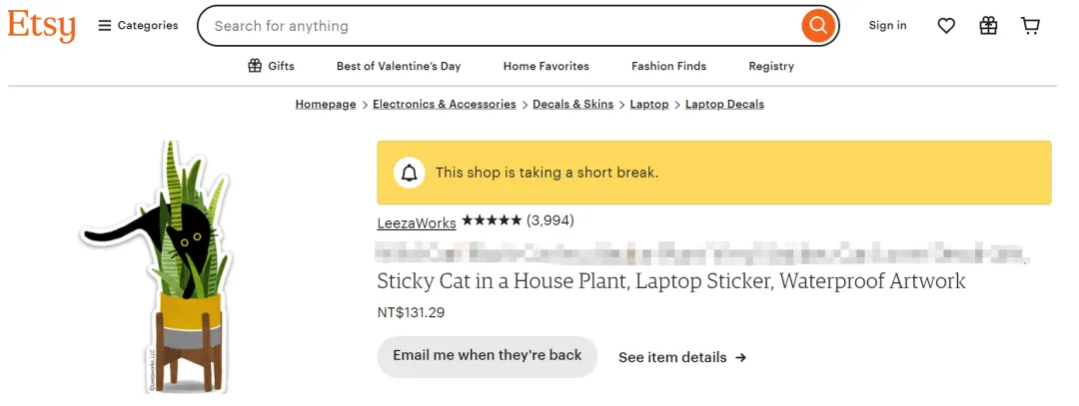Click the notification bell in yellow banner
Screen dimensions: 1079x406
pos(409,173)
